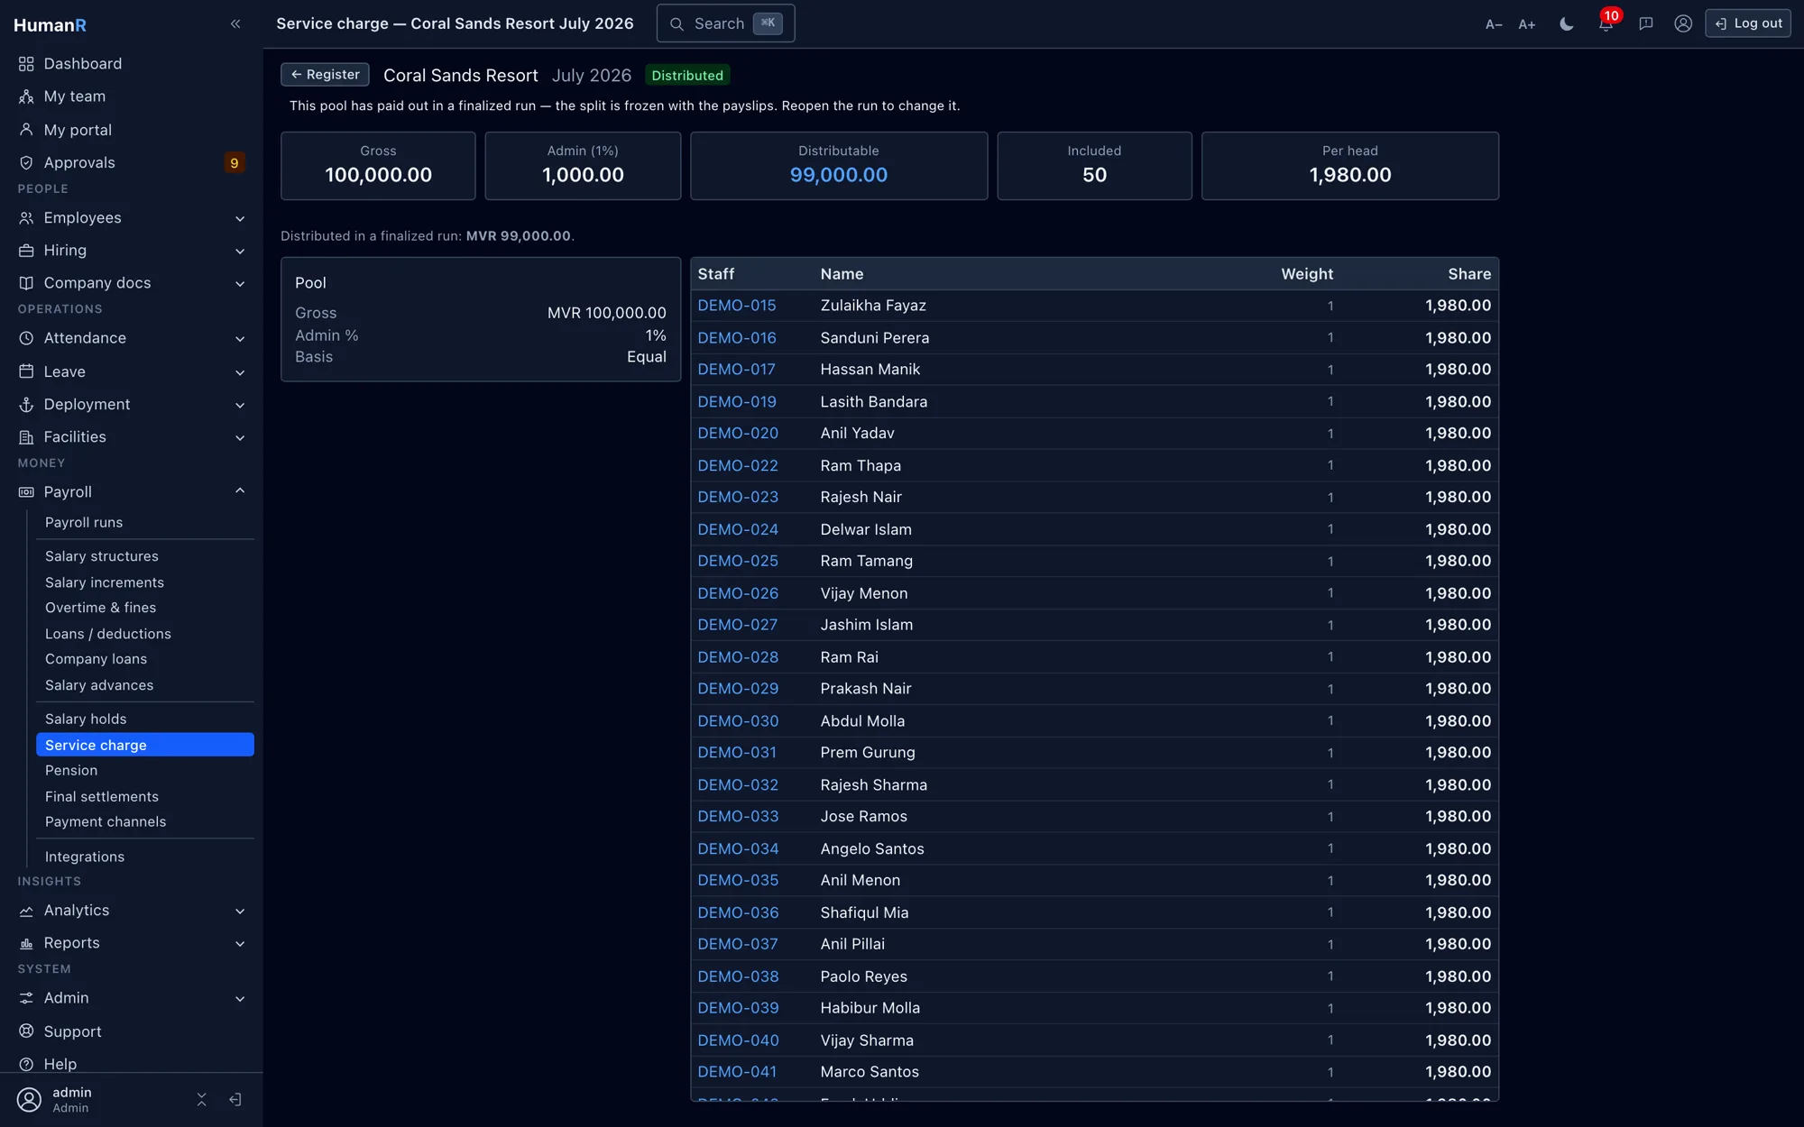Go back via the Register button
The image size is (1804, 1127).
point(325,75)
